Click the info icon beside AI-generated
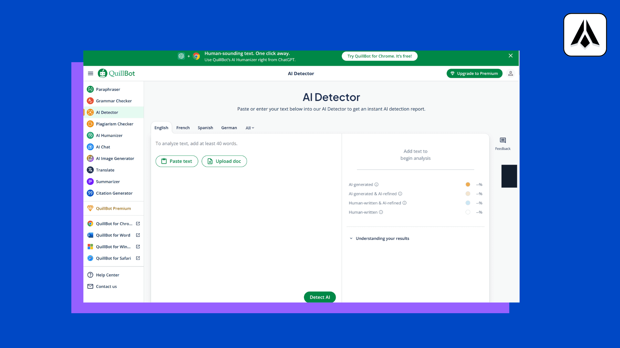This screenshot has height=348, width=620. pyautogui.click(x=377, y=185)
